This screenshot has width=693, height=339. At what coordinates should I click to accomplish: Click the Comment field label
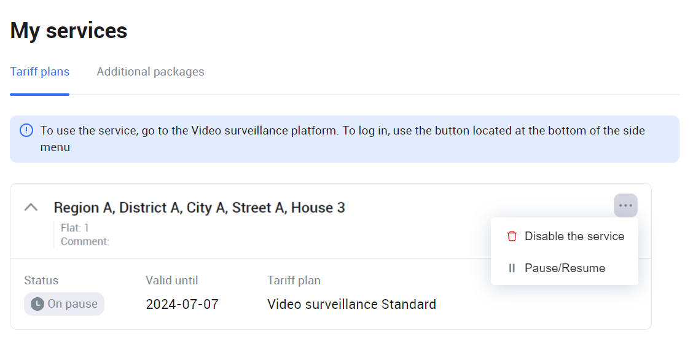coord(85,241)
